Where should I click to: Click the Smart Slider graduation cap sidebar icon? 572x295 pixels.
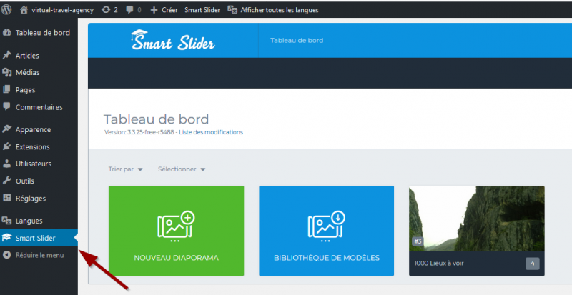(7, 238)
